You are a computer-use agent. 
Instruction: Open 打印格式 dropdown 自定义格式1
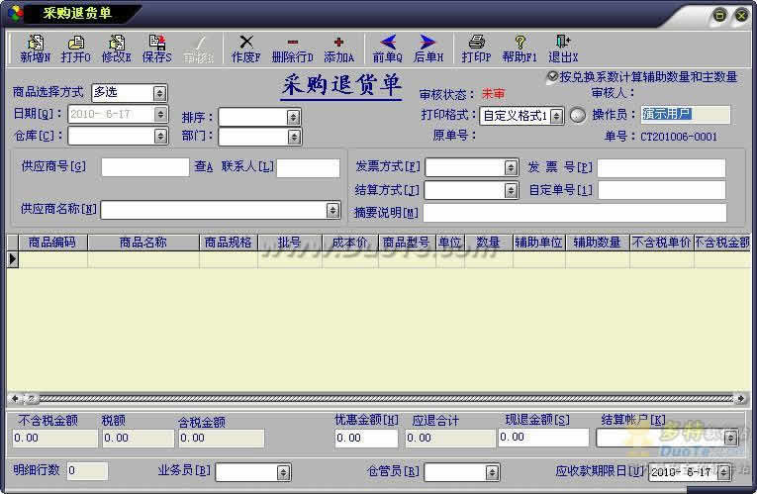pos(557,116)
